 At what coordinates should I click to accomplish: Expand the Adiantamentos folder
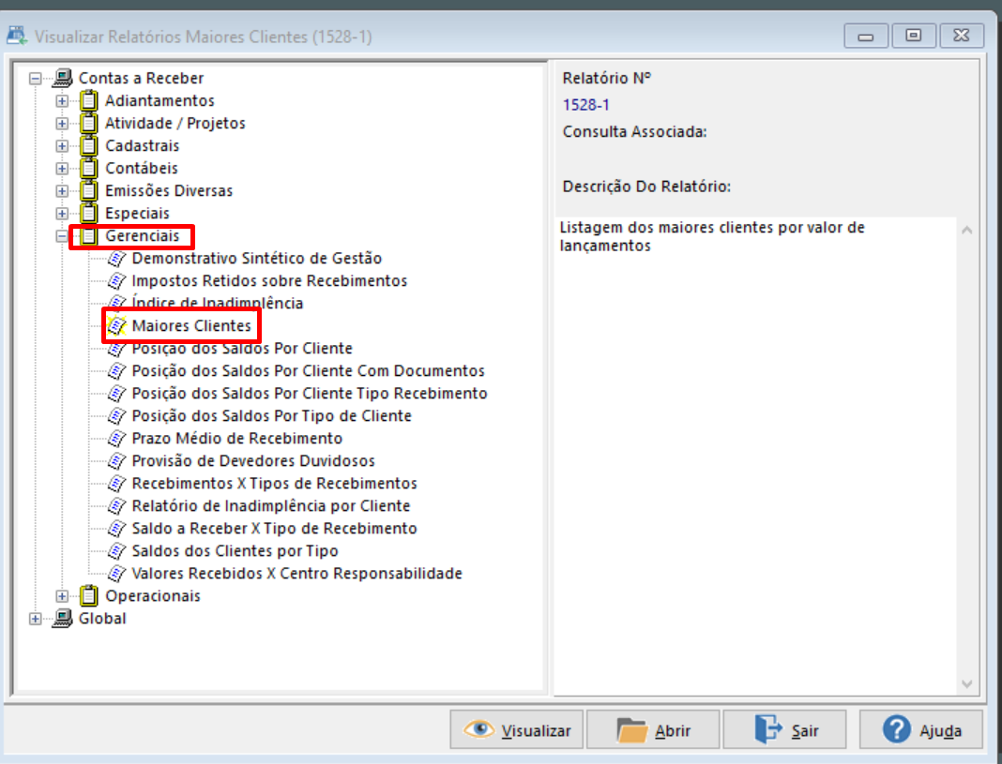click(62, 101)
